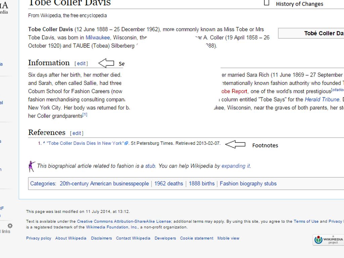Click the caret back-link in reference 1

[x=44, y=143]
